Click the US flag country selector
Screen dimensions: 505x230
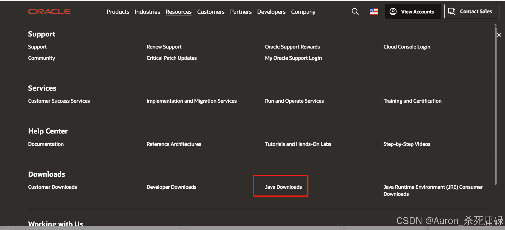(374, 12)
